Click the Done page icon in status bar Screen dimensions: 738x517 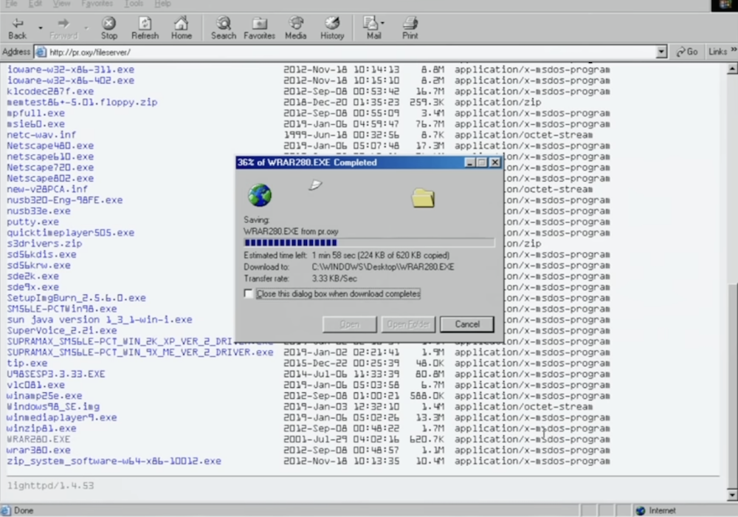coord(6,510)
